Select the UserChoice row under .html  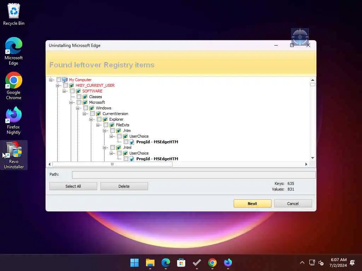coord(139,153)
